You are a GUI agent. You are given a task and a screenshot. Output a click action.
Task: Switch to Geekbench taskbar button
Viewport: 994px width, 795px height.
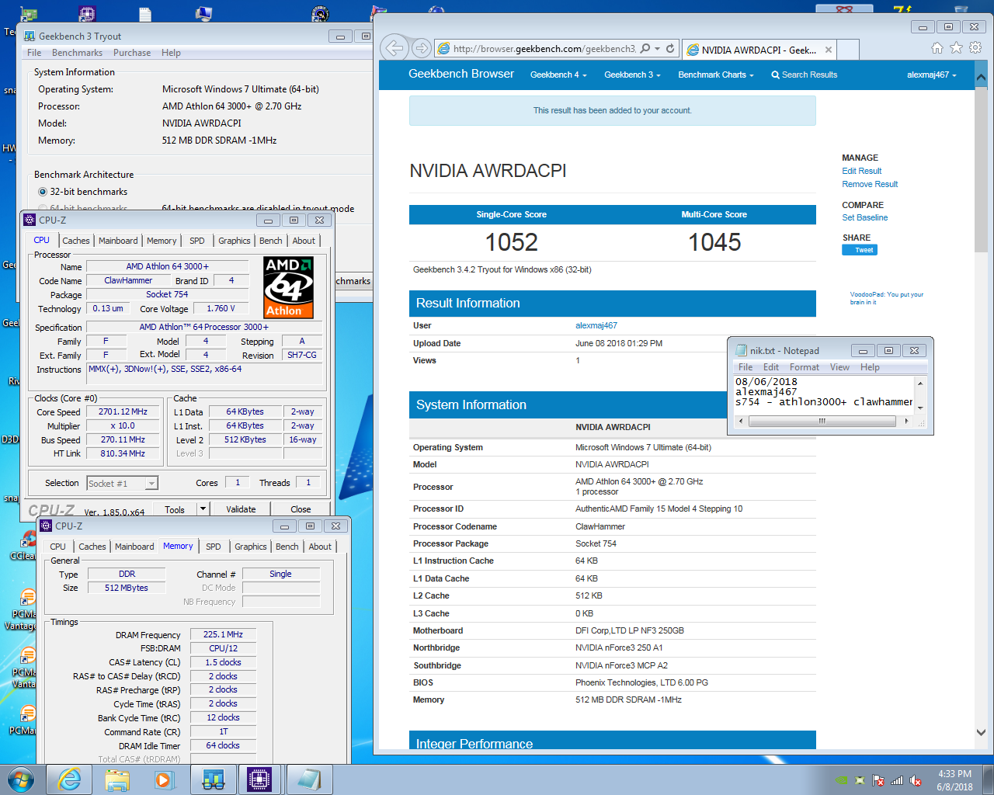(x=214, y=779)
